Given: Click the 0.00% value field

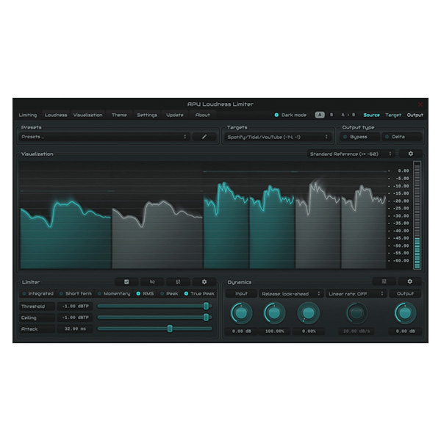Looking at the screenshot, I should [x=309, y=331].
